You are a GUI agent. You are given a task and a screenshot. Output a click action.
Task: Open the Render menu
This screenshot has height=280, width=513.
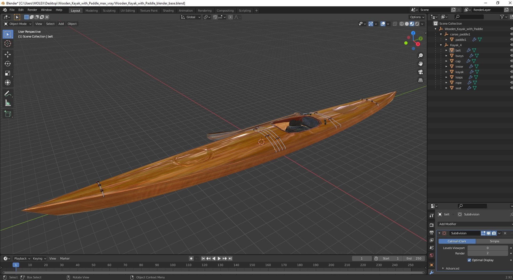32,10
